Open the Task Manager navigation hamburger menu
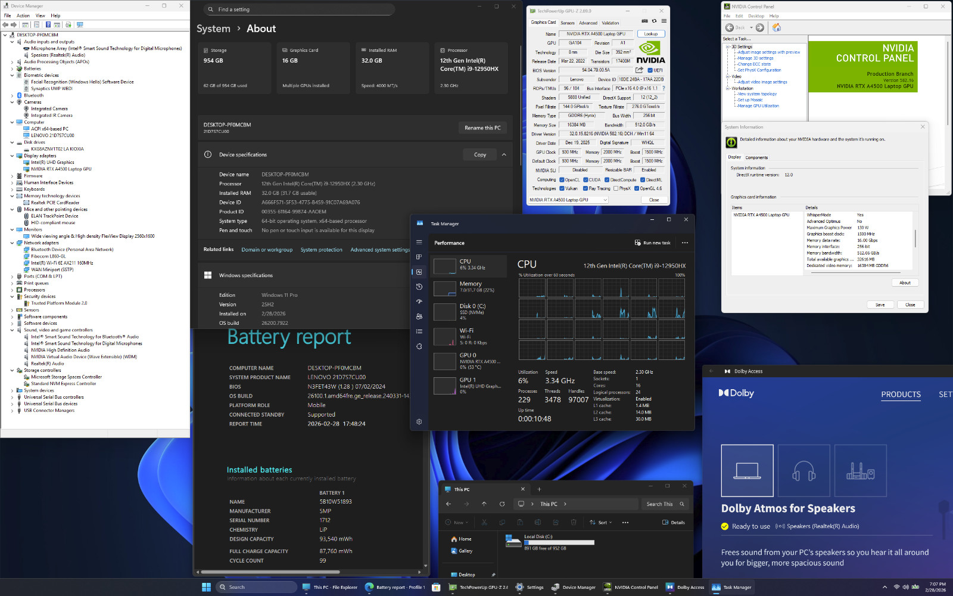The image size is (953, 596). 419,242
